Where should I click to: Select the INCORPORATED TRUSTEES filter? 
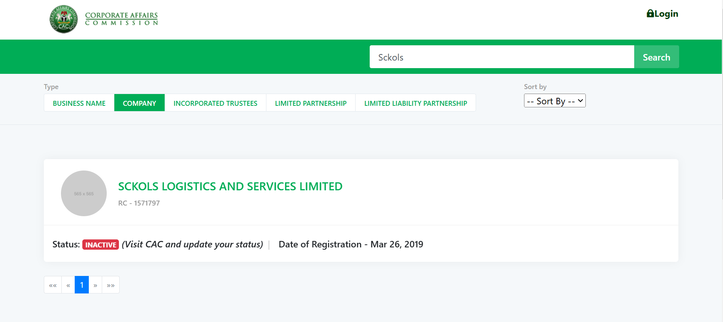coord(215,103)
